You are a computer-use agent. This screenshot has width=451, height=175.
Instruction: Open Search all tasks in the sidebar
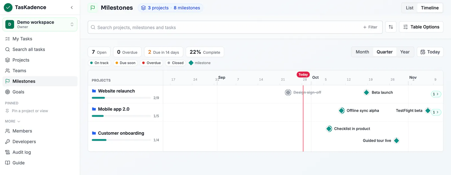tap(40, 50)
